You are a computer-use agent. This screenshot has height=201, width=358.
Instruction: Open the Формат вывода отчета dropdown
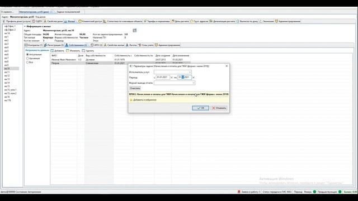pyautogui.click(x=193, y=83)
